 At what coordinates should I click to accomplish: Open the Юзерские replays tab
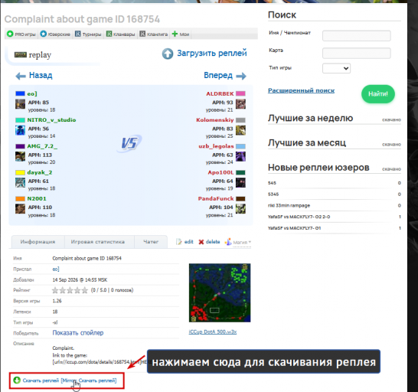pos(55,34)
